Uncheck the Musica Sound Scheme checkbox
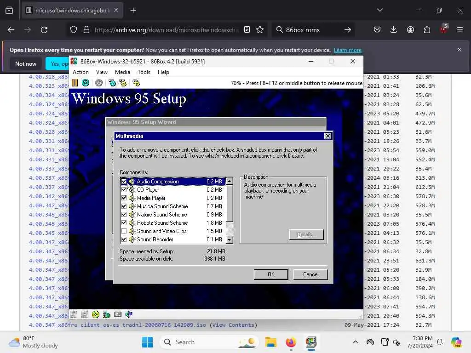Viewport: 471px width, 353px height. coord(124,206)
